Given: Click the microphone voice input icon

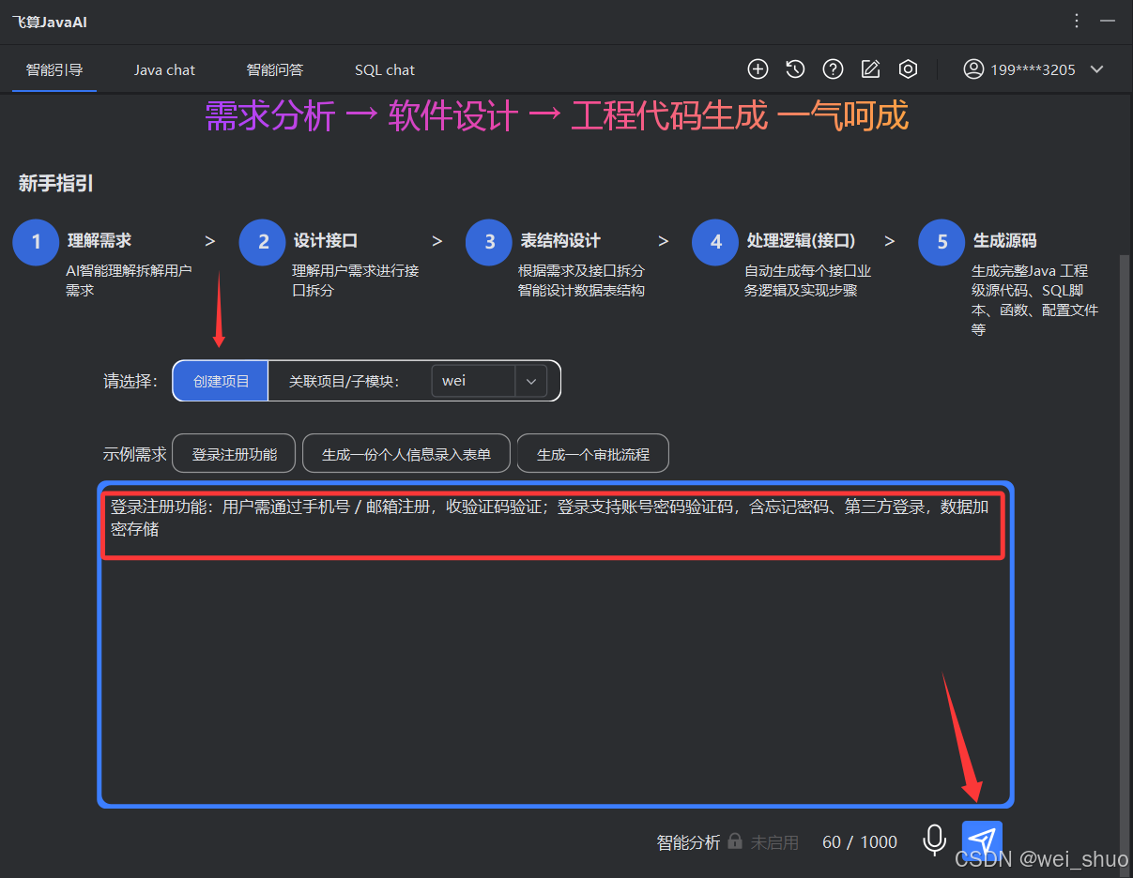Looking at the screenshot, I should click(934, 840).
